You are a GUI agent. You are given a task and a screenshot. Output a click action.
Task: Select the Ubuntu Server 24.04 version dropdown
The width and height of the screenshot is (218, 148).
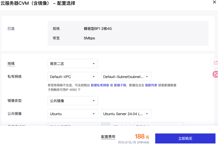(126, 114)
